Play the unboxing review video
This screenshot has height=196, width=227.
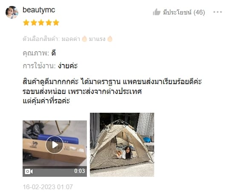click(x=55, y=145)
